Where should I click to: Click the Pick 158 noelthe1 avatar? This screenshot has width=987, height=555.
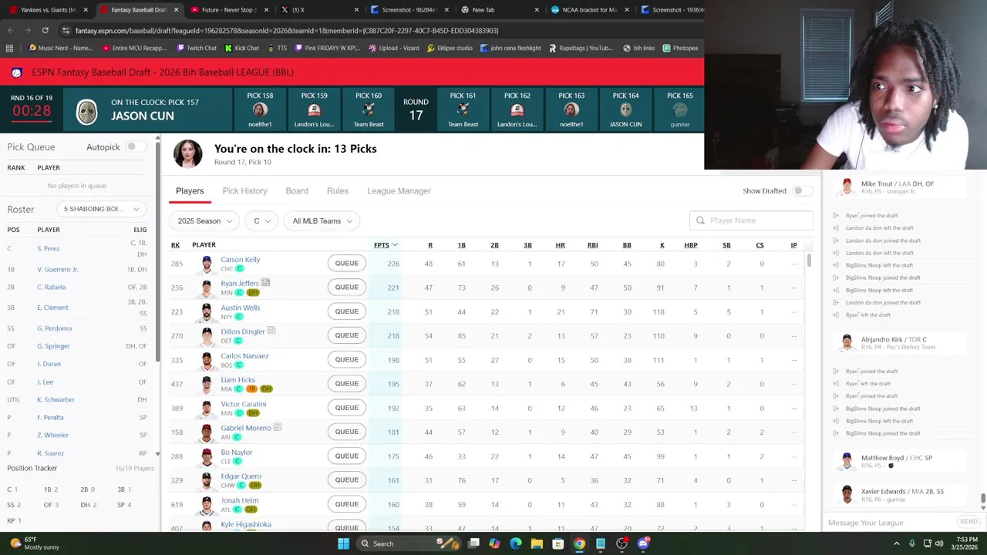(x=260, y=110)
